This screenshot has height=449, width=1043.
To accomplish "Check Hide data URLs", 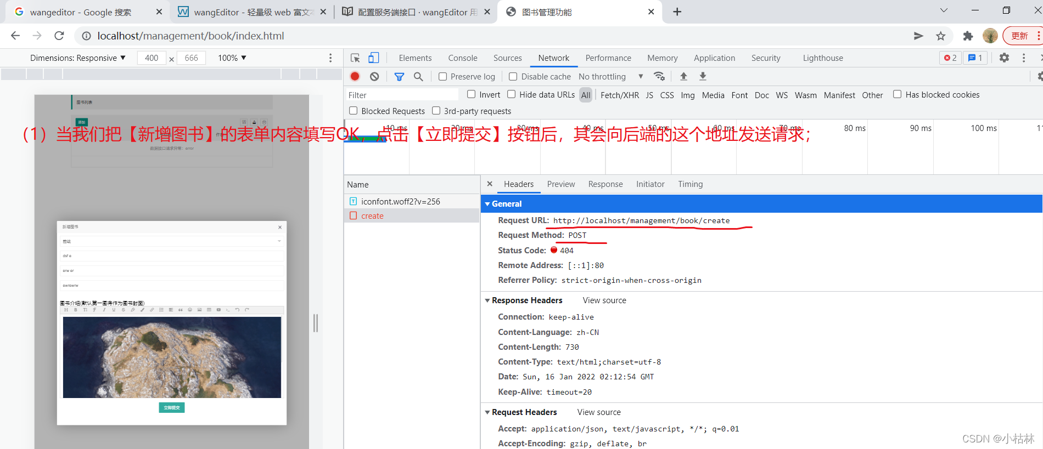I will pos(511,94).
